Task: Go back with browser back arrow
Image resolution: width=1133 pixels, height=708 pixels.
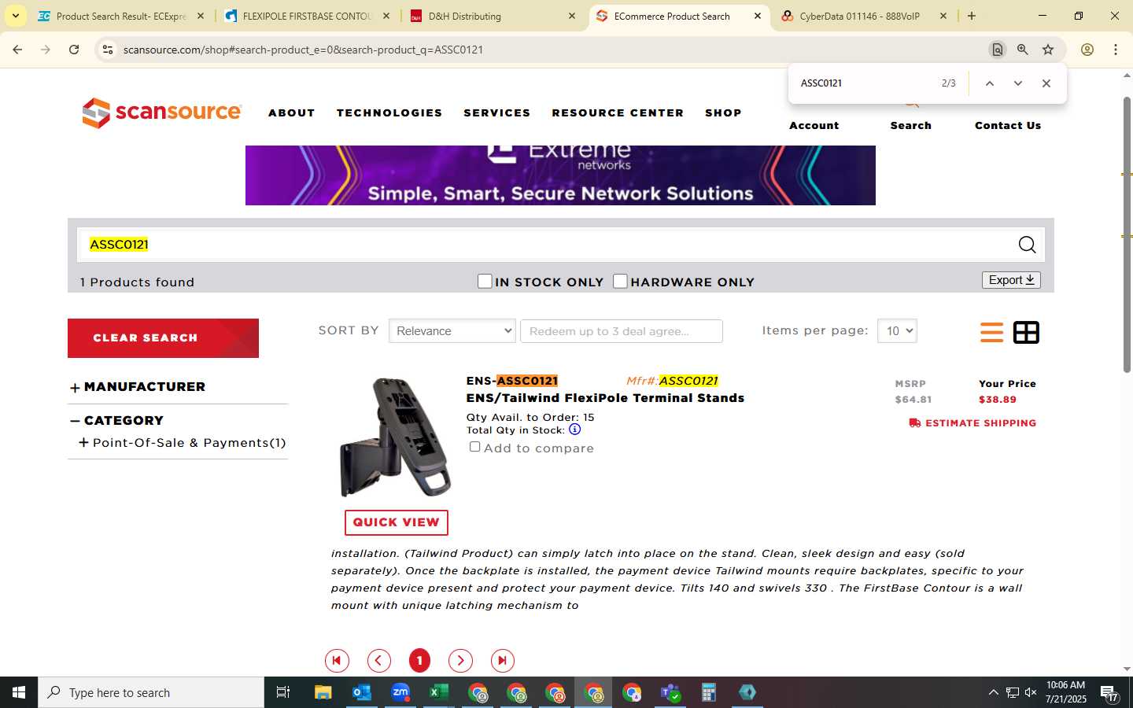Action: click(17, 50)
